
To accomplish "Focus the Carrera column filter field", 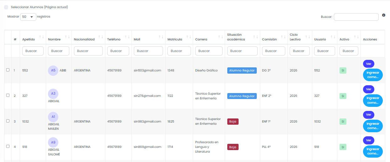I will coord(209,51).
